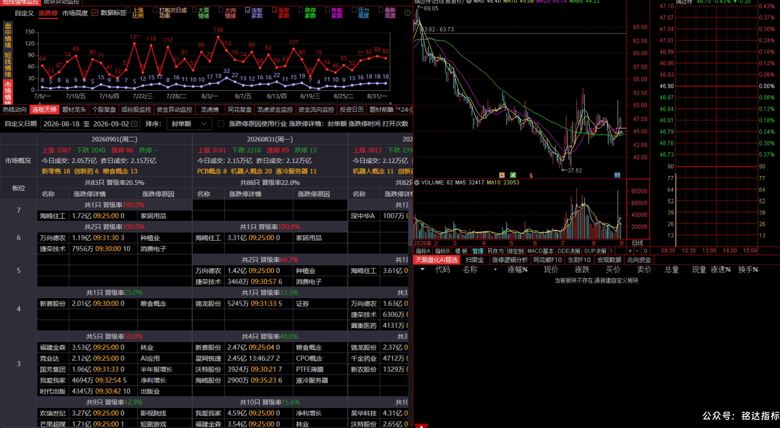Viewport: 780px width, 428px height.
Task: Switch to 盘中情绪 vertical side tab
Action: (x=8, y=35)
